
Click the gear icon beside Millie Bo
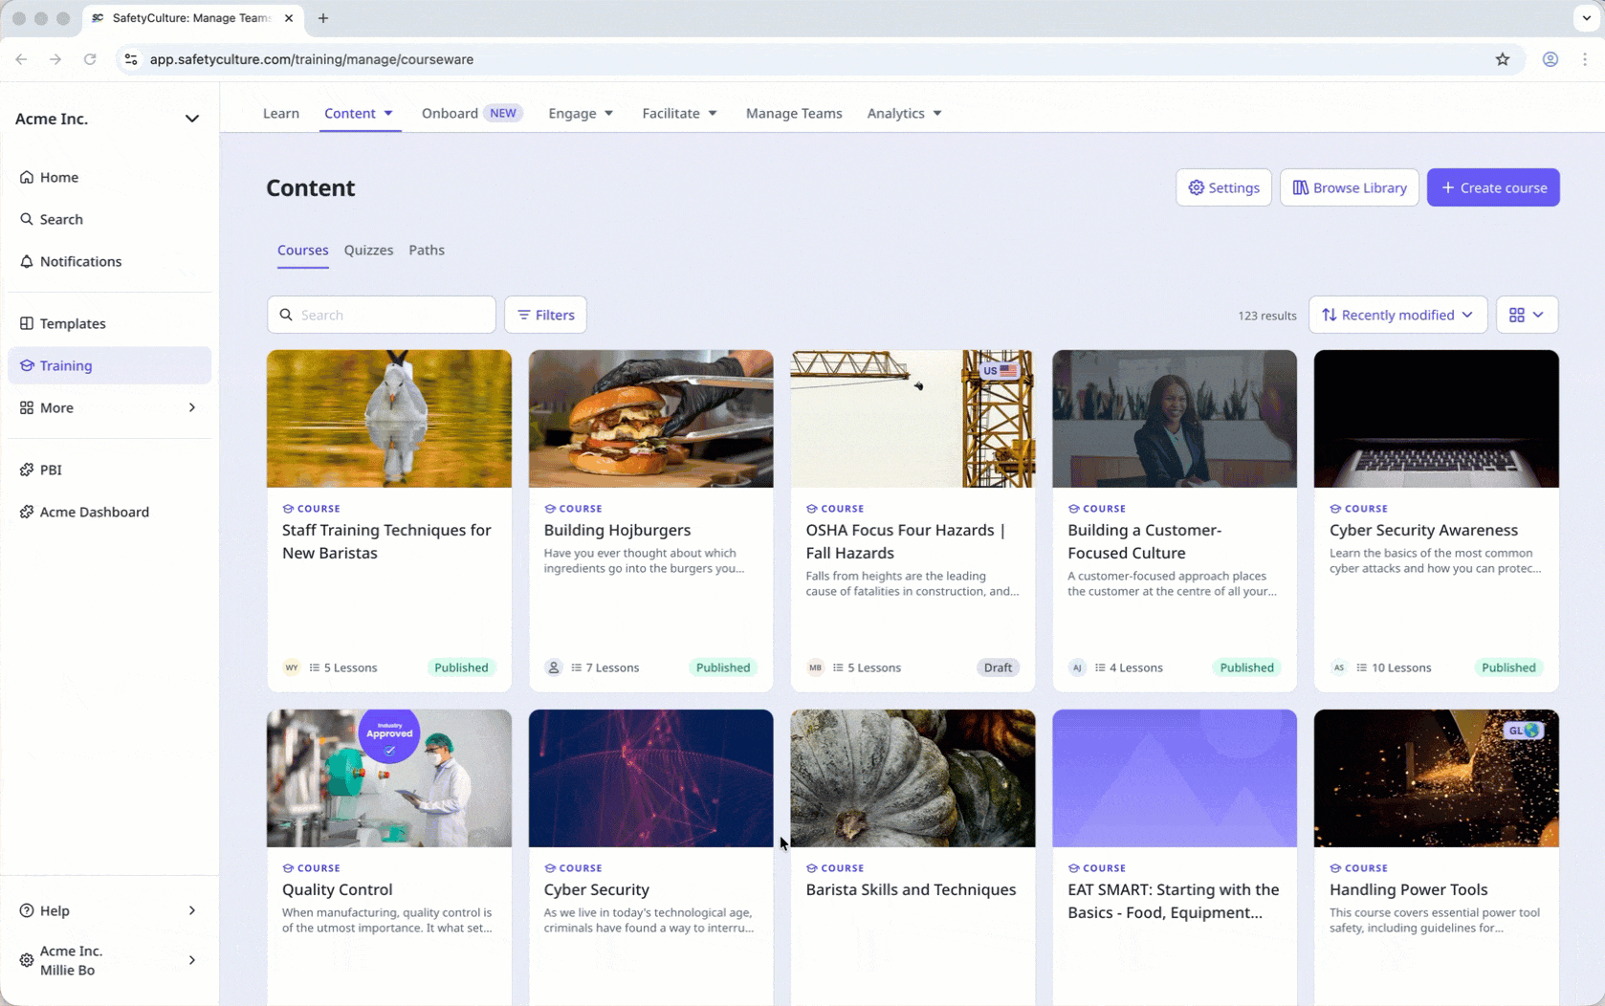(27, 960)
